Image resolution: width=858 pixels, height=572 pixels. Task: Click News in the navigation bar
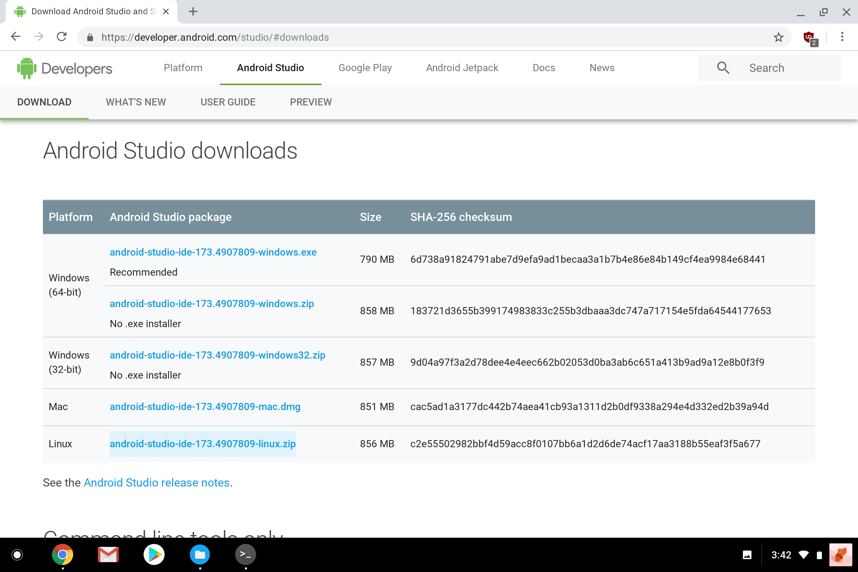click(x=602, y=68)
